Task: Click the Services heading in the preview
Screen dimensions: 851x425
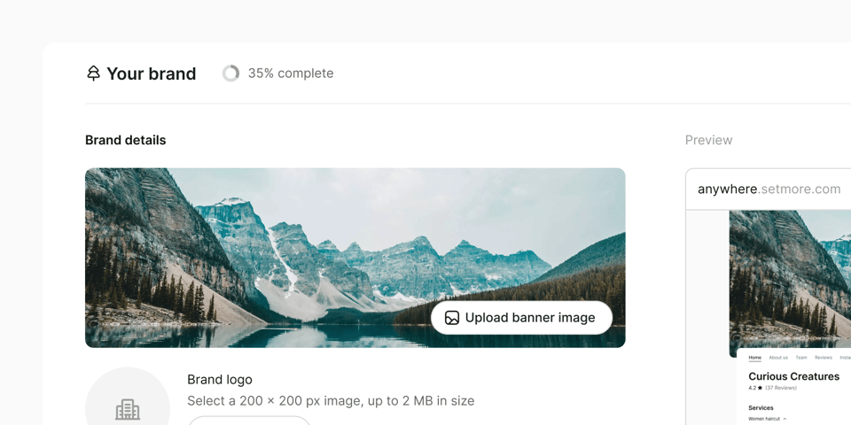Action: pyautogui.click(x=761, y=407)
